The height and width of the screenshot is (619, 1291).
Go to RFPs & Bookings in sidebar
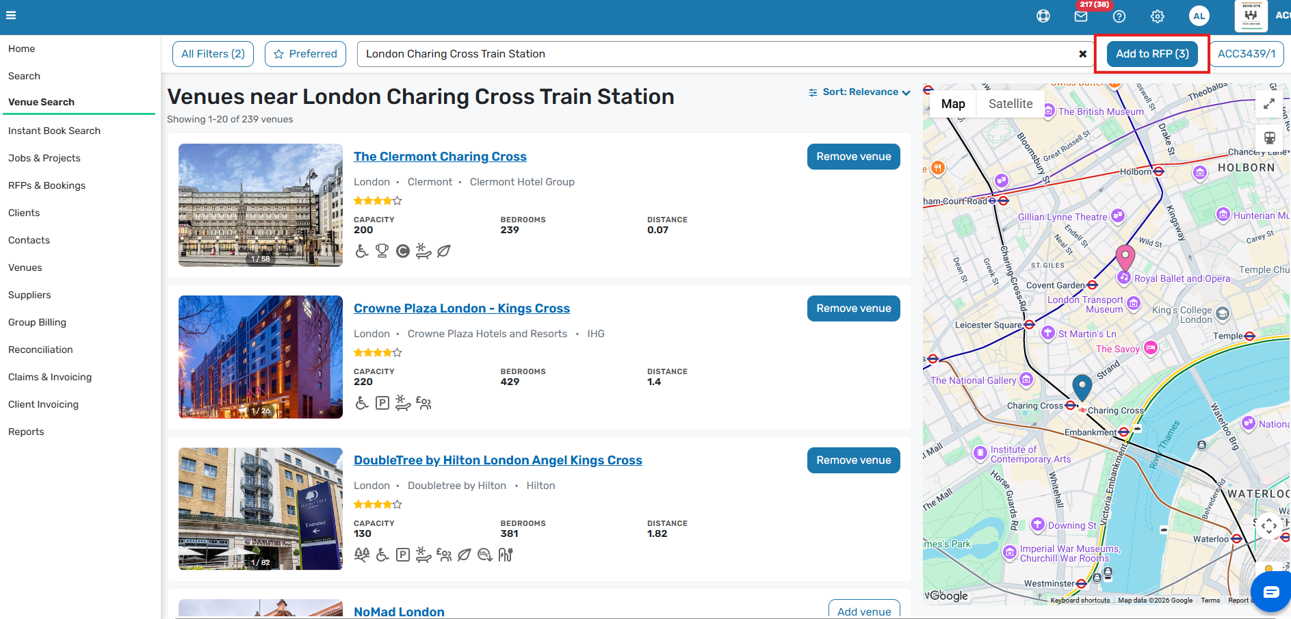47,185
